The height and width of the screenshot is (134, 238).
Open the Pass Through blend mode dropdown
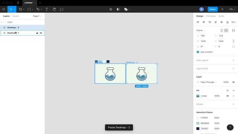(x=208, y=82)
